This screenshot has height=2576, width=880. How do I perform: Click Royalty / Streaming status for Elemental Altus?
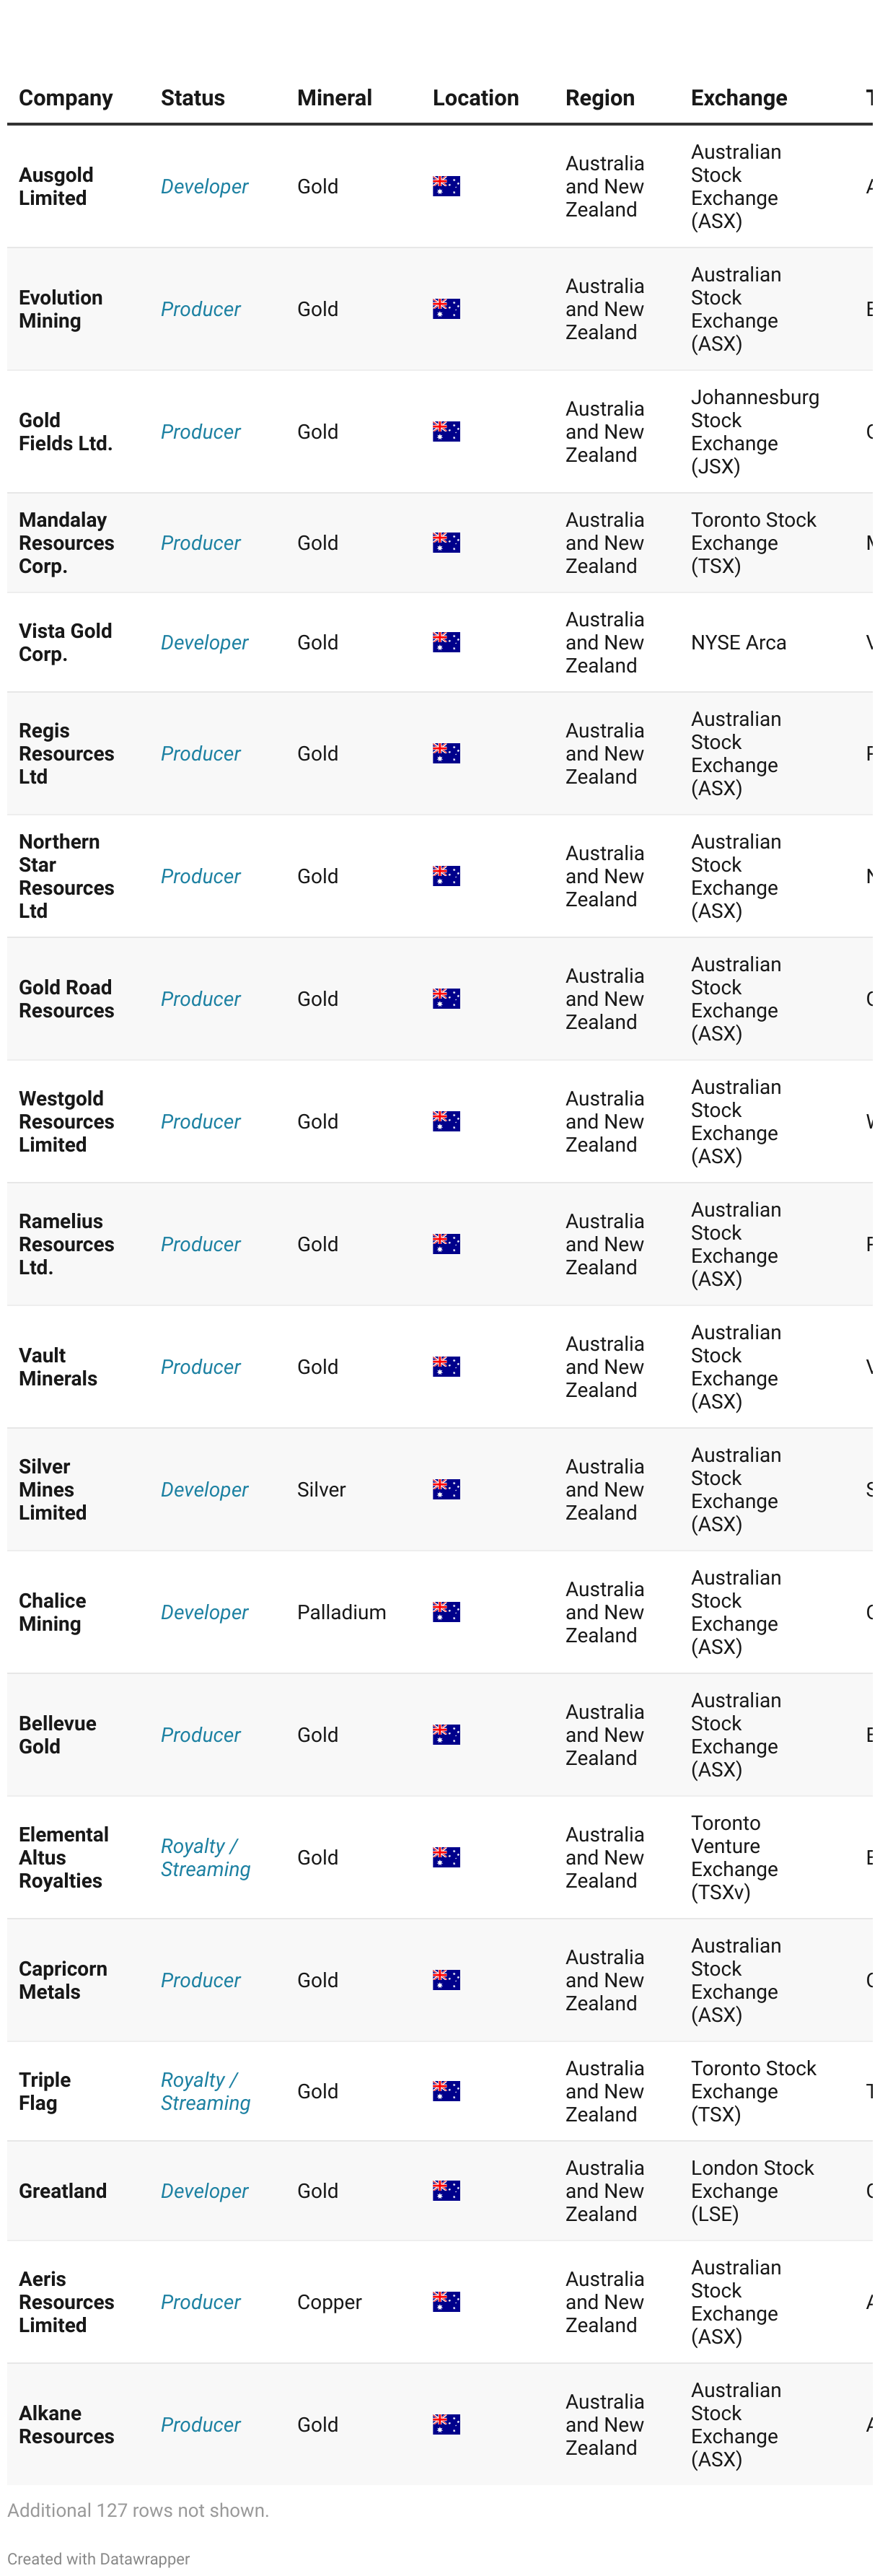pos(206,1857)
